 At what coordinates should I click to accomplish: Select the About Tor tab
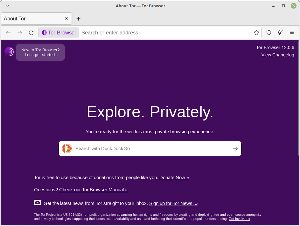click(36, 18)
